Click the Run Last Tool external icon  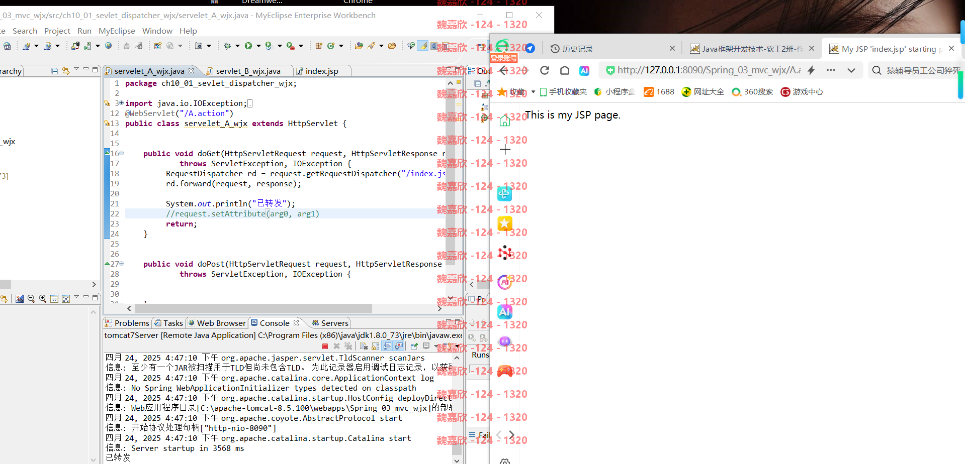point(290,46)
